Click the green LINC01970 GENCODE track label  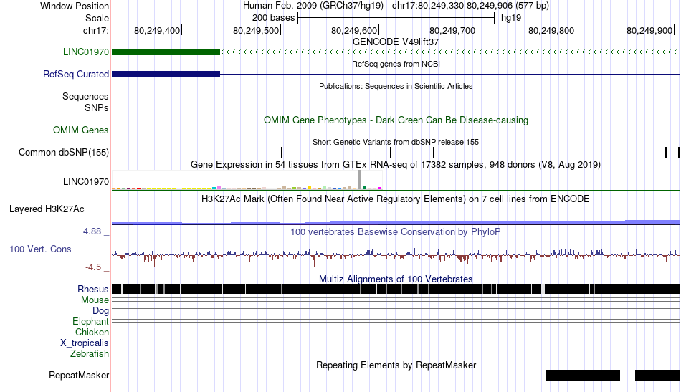pos(85,52)
